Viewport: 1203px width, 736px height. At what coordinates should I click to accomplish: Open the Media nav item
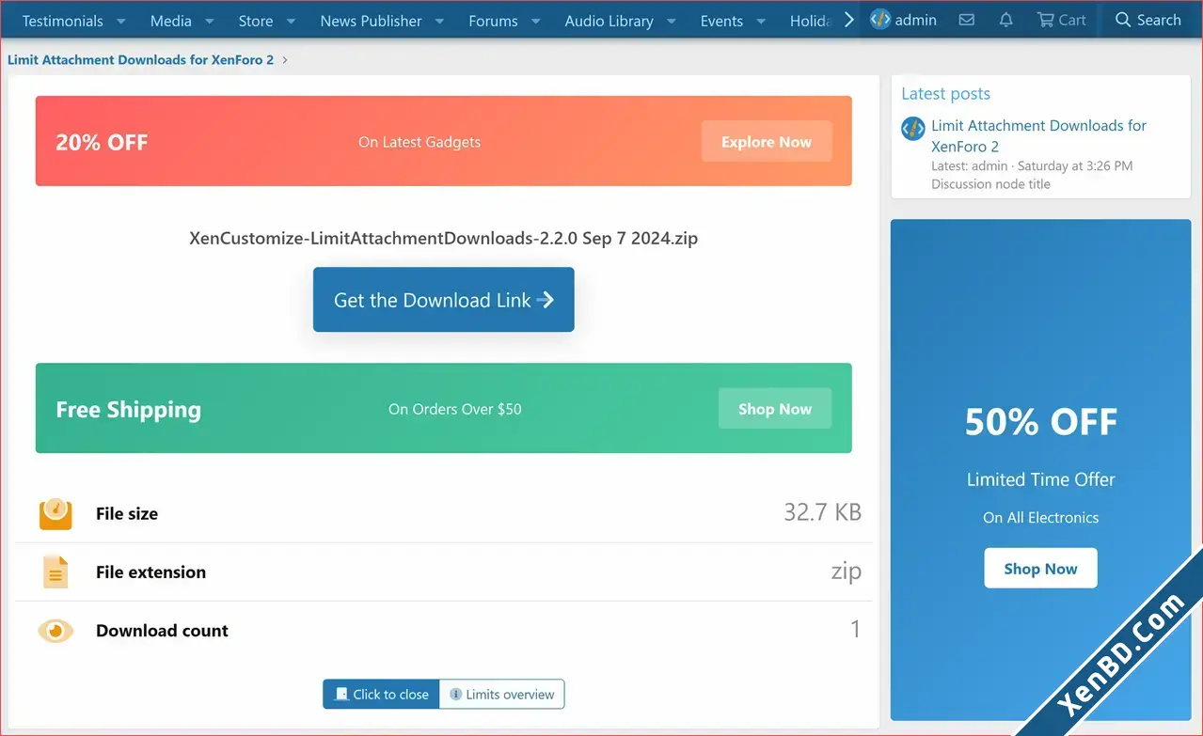click(x=170, y=21)
